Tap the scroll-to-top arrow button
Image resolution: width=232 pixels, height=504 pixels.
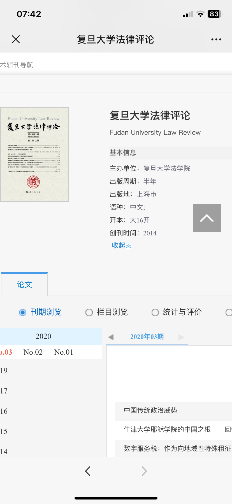[x=207, y=218]
